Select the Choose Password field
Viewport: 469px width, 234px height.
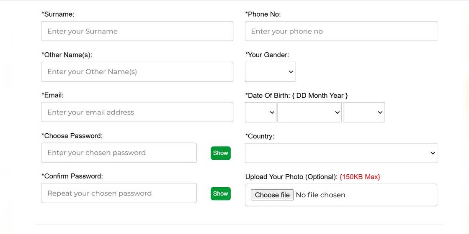point(119,153)
